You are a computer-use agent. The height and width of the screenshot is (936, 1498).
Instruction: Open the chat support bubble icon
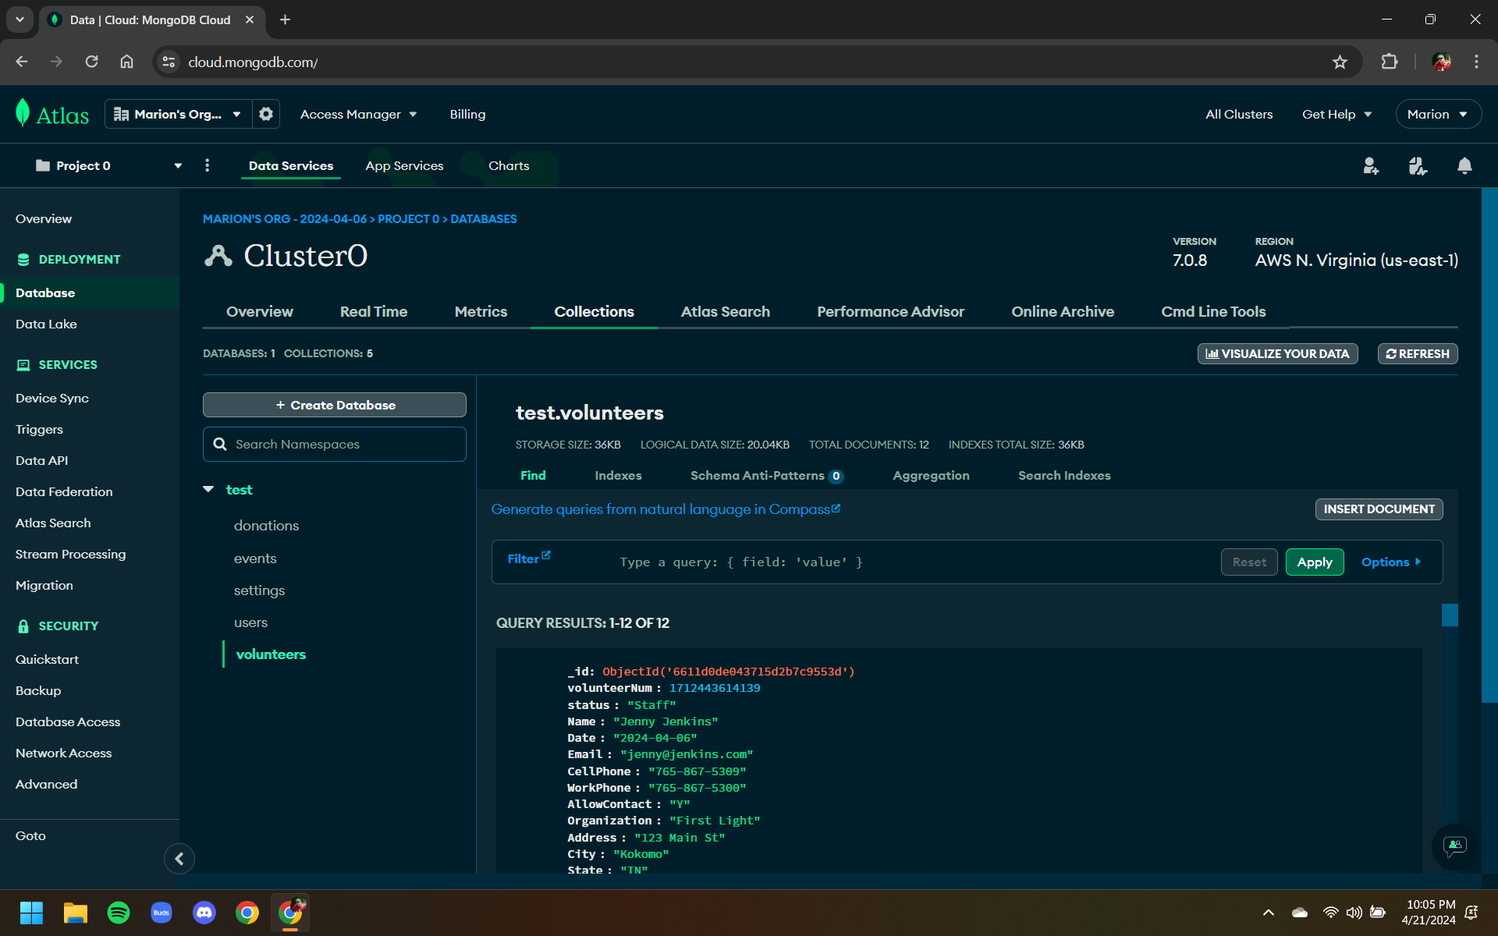(1455, 846)
